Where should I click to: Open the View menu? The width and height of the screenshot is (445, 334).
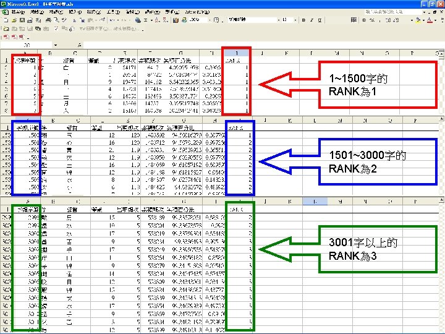[x=56, y=12]
